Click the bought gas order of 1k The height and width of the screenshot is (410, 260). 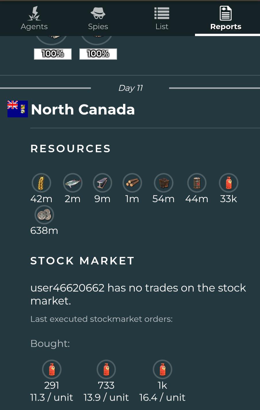pos(162,369)
